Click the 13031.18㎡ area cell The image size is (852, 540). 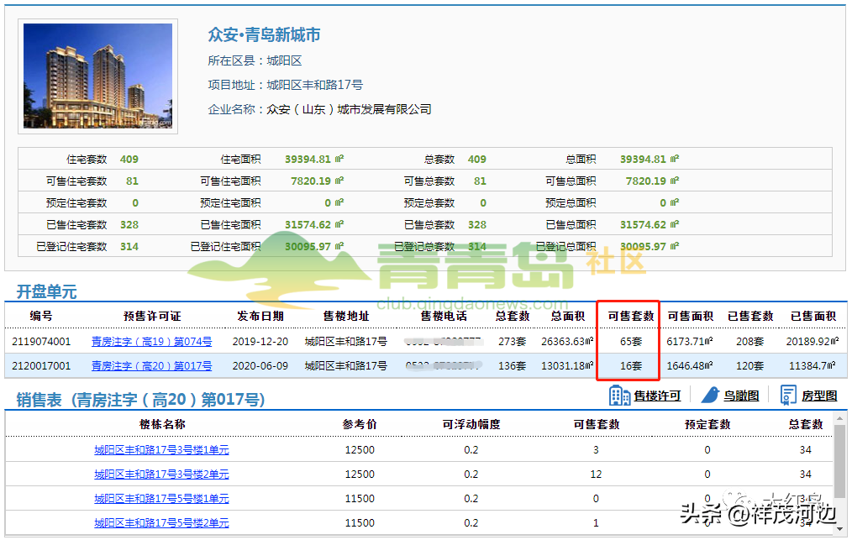tap(567, 366)
